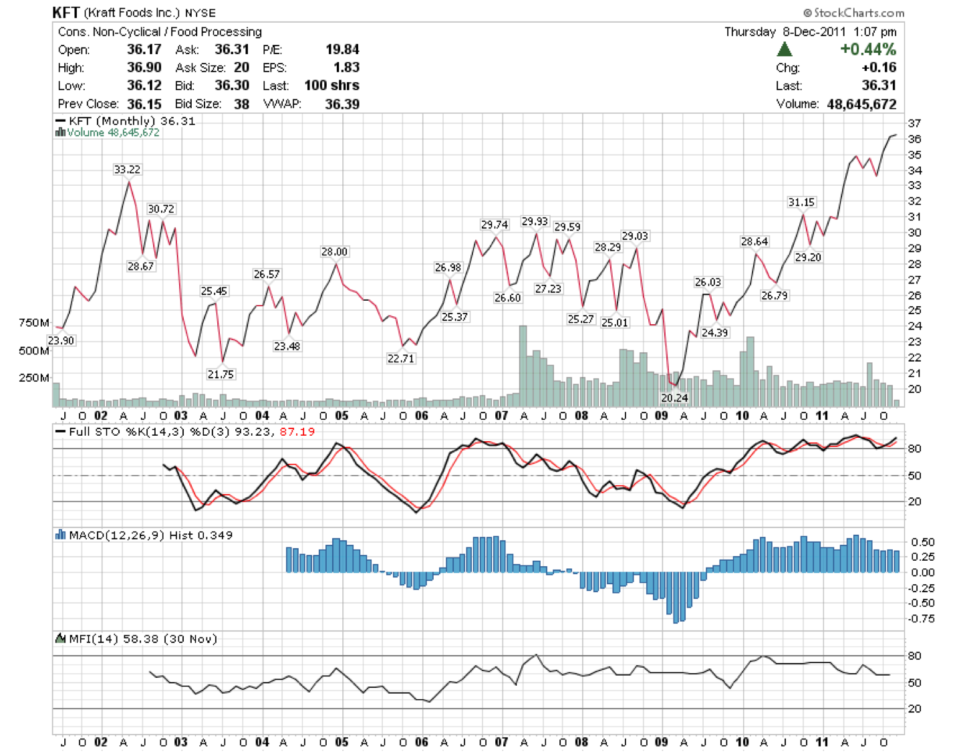Image resolution: width=957 pixels, height=752 pixels.
Task: Click the 28.64 price label
Action: pos(755,241)
